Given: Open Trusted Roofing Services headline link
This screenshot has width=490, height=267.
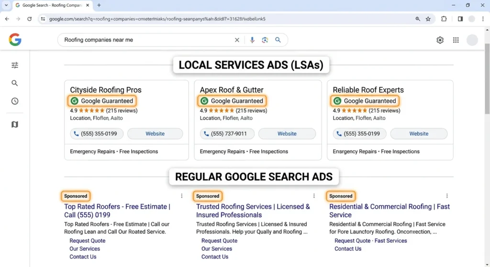Looking at the screenshot, I should tap(253, 211).
